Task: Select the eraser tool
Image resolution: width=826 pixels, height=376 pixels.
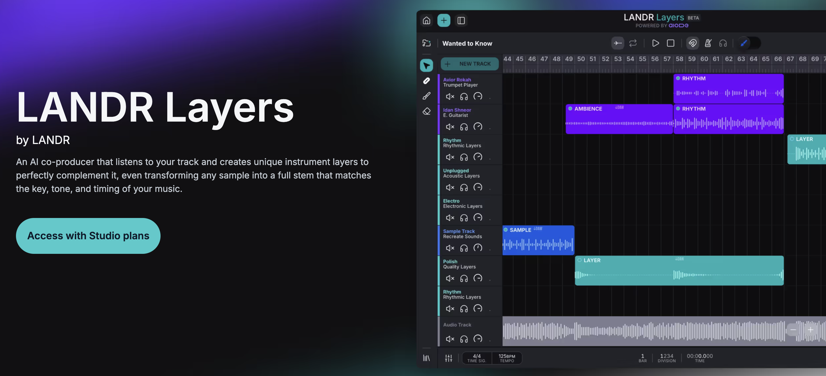Action: coord(426,111)
